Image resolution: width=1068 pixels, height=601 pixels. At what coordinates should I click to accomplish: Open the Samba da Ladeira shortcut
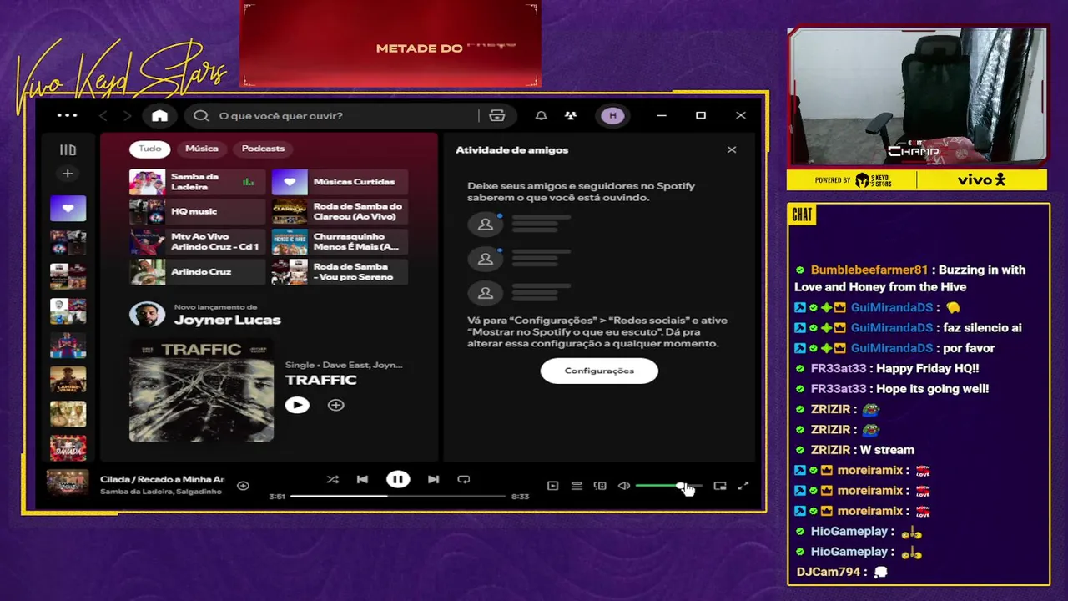point(198,182)
